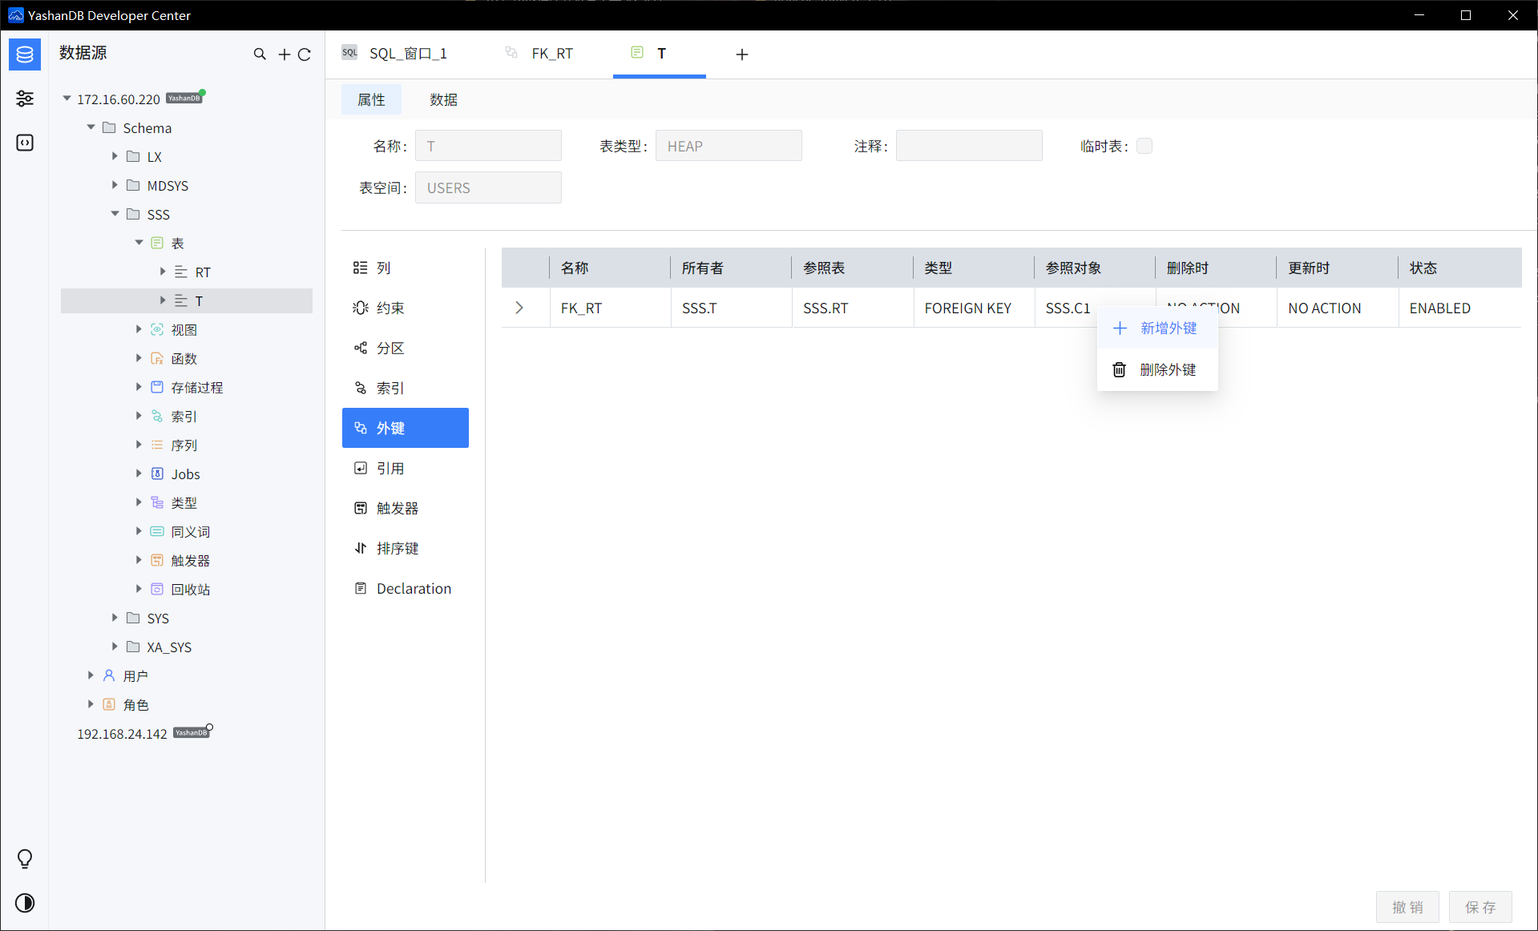Click the code console icon in sidebar

[x=25, y=143]
